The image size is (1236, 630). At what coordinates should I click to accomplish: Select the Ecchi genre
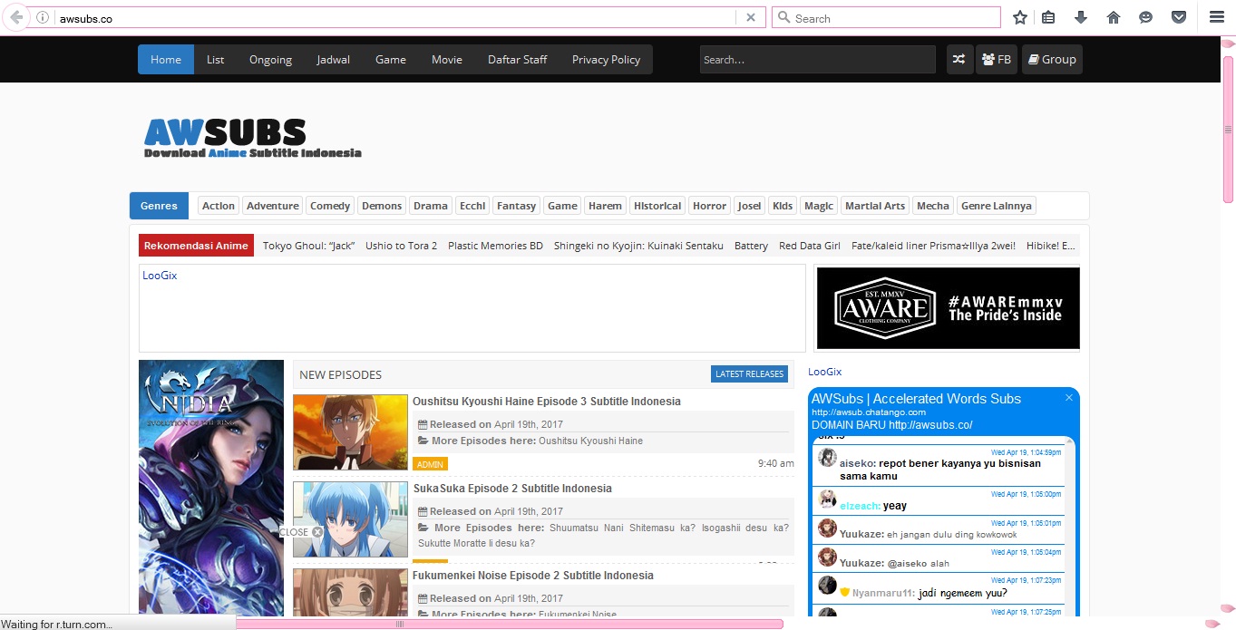pyautogui.click(x=472, y=206)
